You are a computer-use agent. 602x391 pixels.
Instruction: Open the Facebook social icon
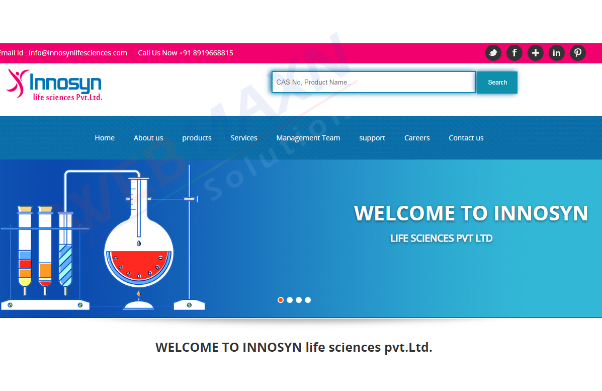[x=514, y=53]
